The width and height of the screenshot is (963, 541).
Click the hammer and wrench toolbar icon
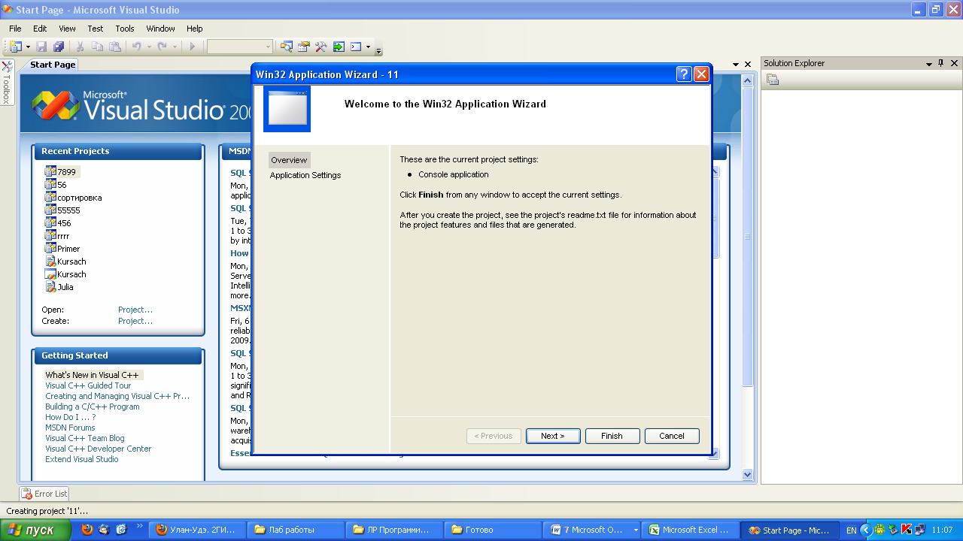pyautogui.click(x=321, y=47)
